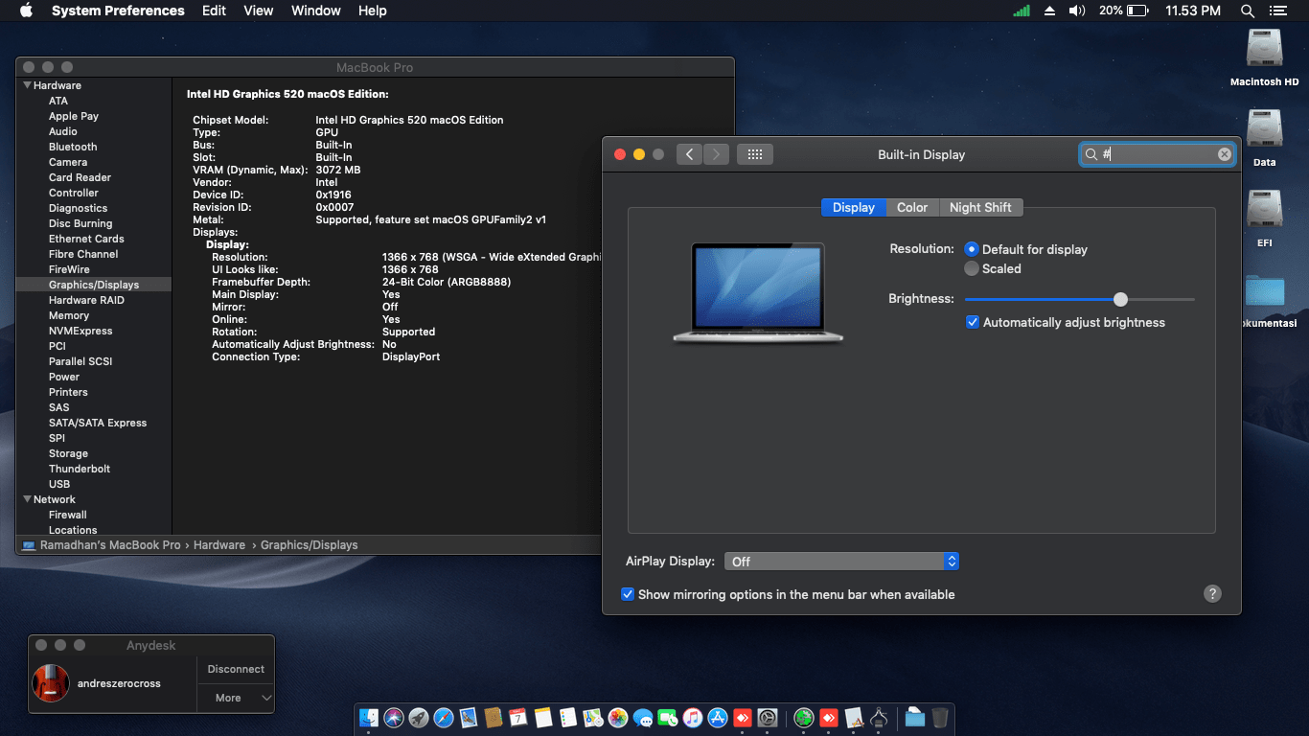This screenshot has width=1309, height=736.
Task: Click Hardware in the path bar
Action: (219, 544)
